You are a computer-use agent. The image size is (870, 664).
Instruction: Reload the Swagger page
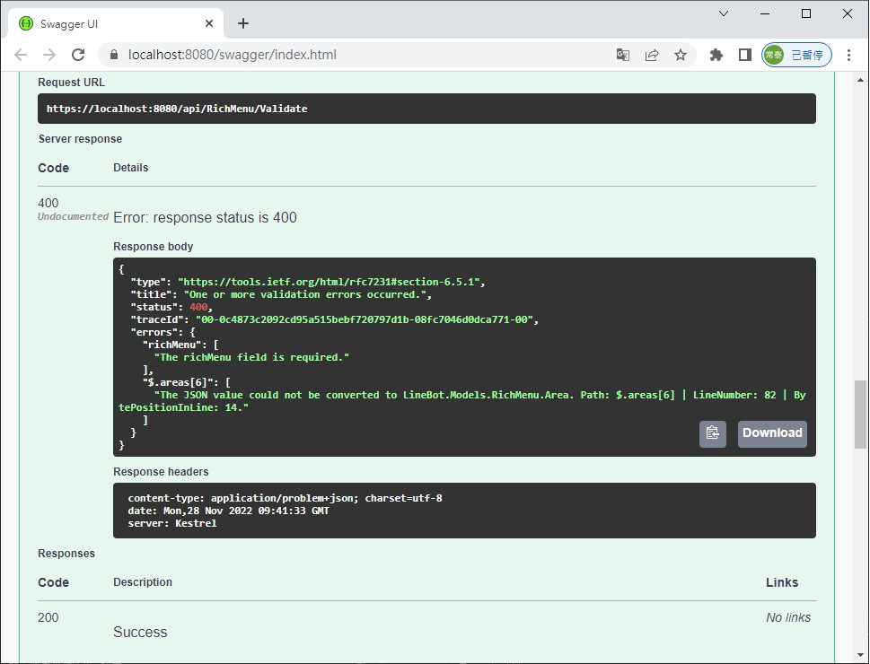click(x=78, y=55)
